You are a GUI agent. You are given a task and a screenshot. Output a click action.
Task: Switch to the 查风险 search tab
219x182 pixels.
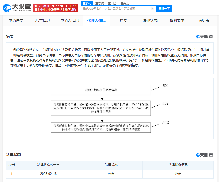point(112,3)
